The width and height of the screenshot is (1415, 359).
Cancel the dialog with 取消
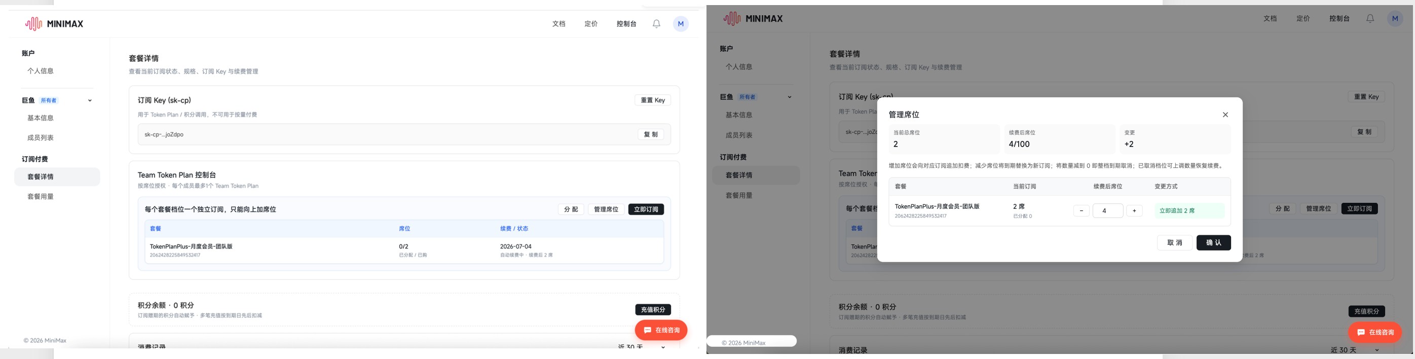pos(1174,242)
